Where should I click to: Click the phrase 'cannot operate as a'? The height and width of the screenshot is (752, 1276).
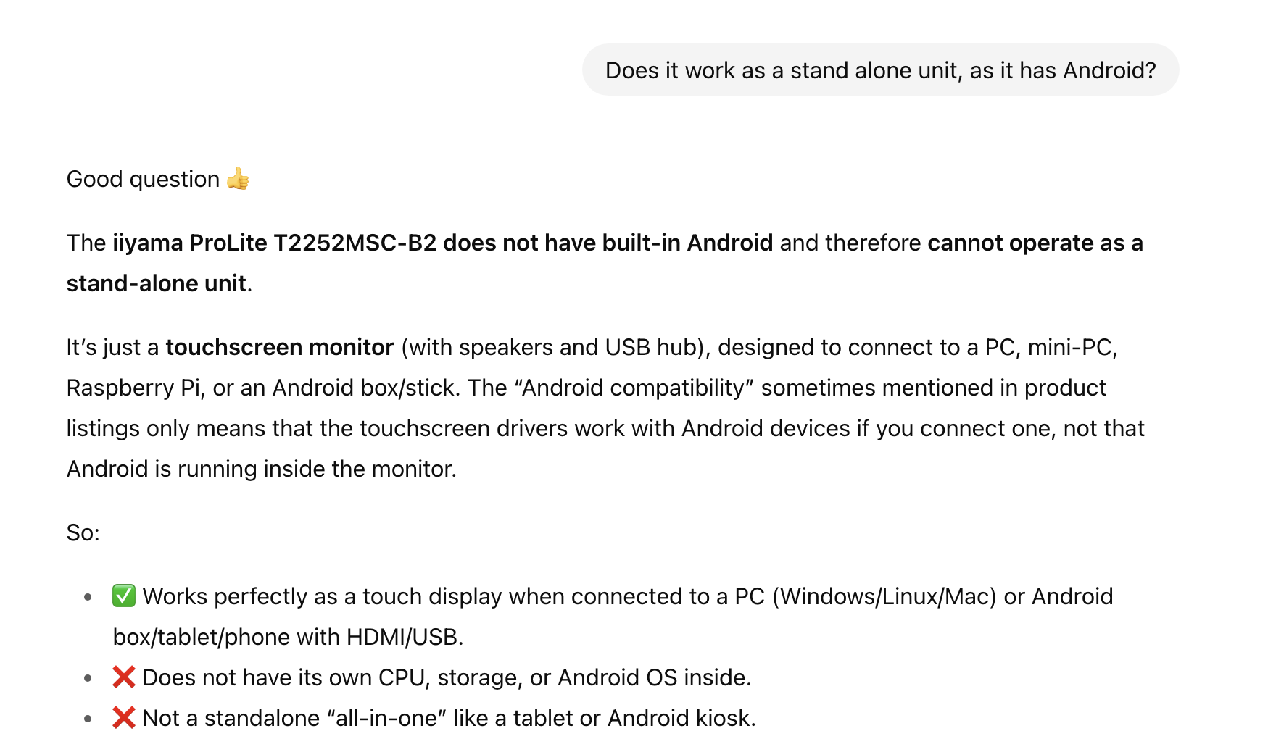point(1035,243)
